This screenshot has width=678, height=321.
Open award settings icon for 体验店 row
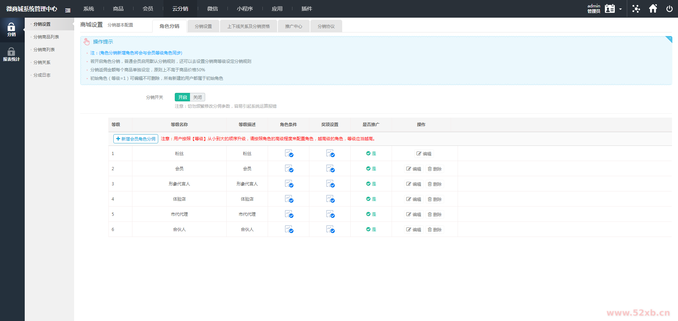[330, 199]
